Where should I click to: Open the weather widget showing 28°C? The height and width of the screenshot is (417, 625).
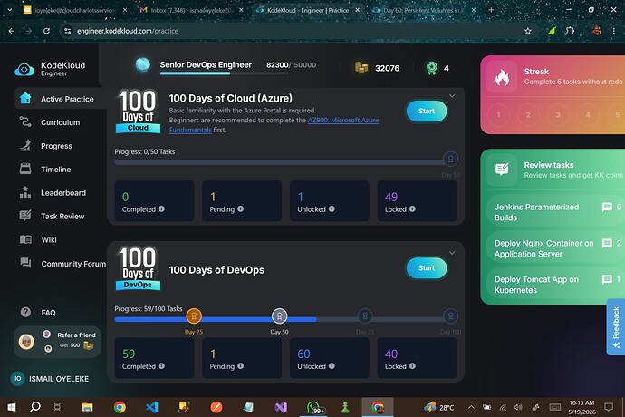[438, 407]
